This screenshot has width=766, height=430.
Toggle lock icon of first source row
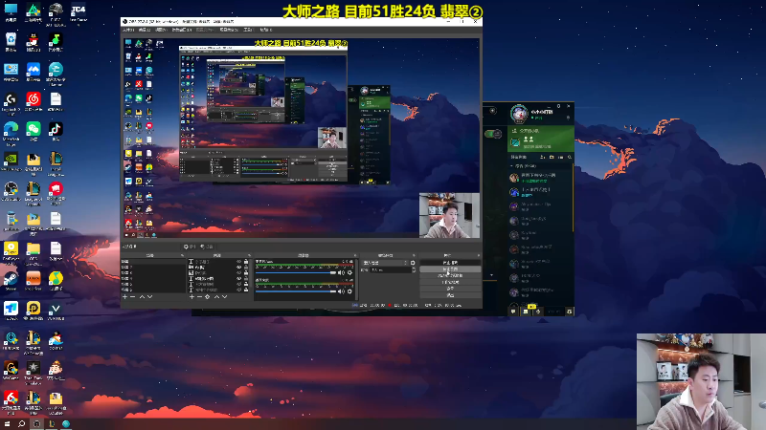(246, 262)
